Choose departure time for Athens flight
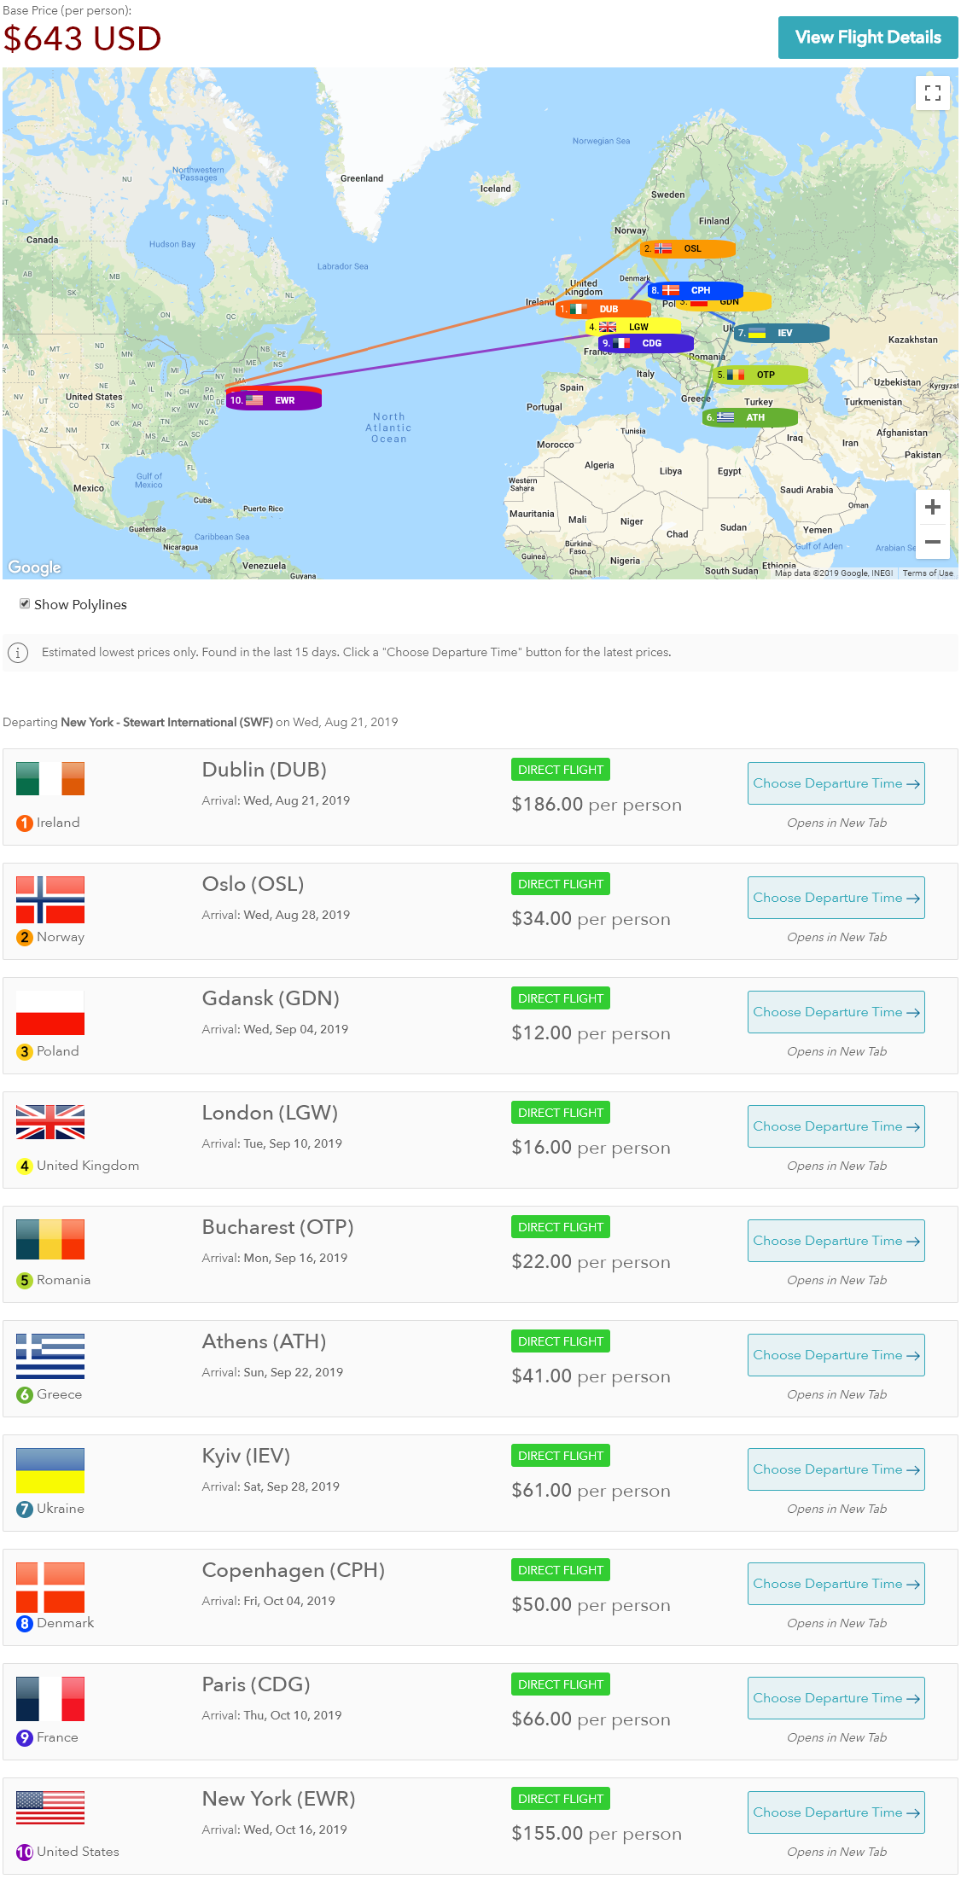The width and height of the screenshot is (961, 1879). point(836,1355)
